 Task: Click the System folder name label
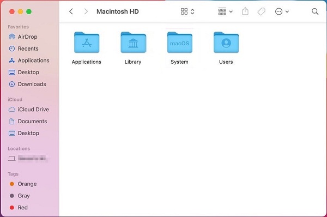179,62
